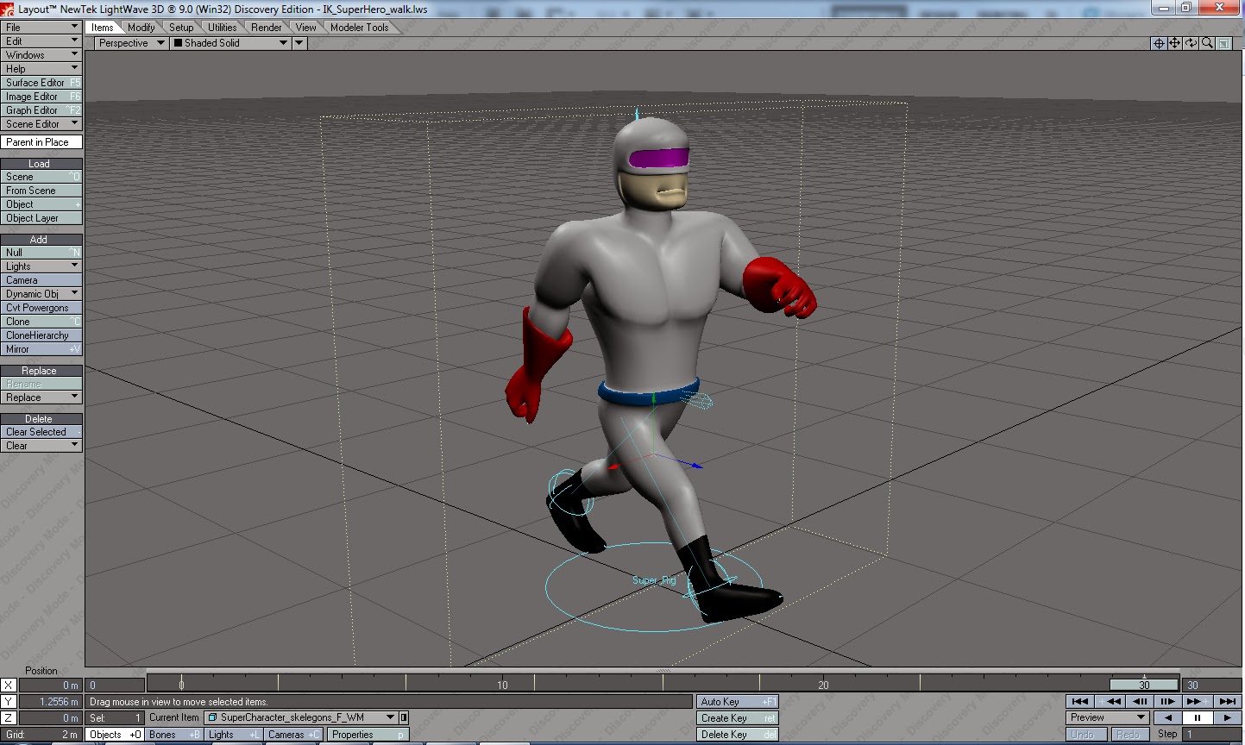
Task: Select the Rotate view icon
Action: coord(1189,43)
